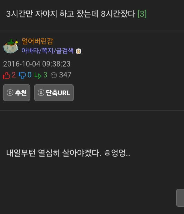The image size is (184, 214).
Task: Click the red thumbs-up icon
Action: (7, 75)
